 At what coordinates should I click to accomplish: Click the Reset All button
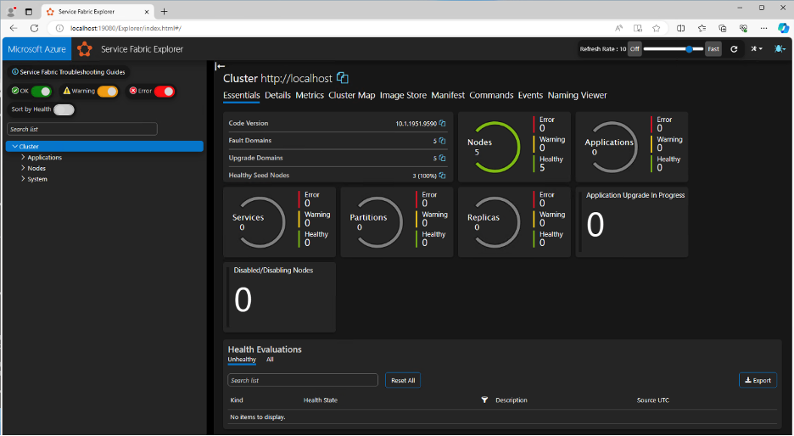click(403, 380)
